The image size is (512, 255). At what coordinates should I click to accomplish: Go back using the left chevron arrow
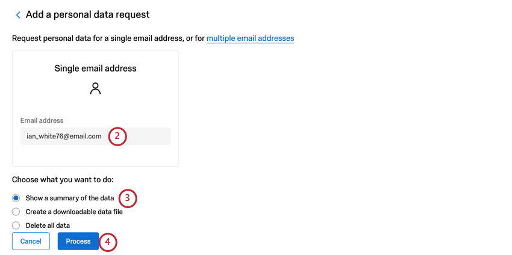(18, 15)
